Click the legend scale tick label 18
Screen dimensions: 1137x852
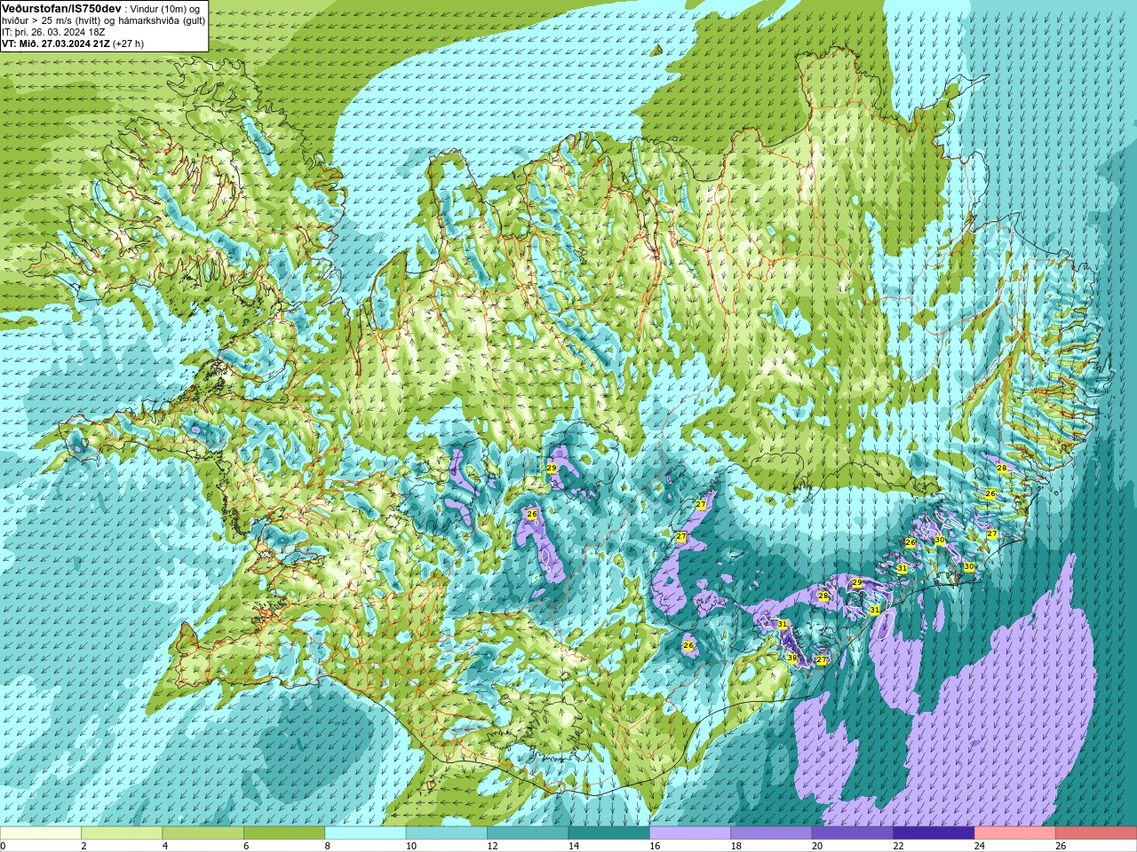coord(735,846)
